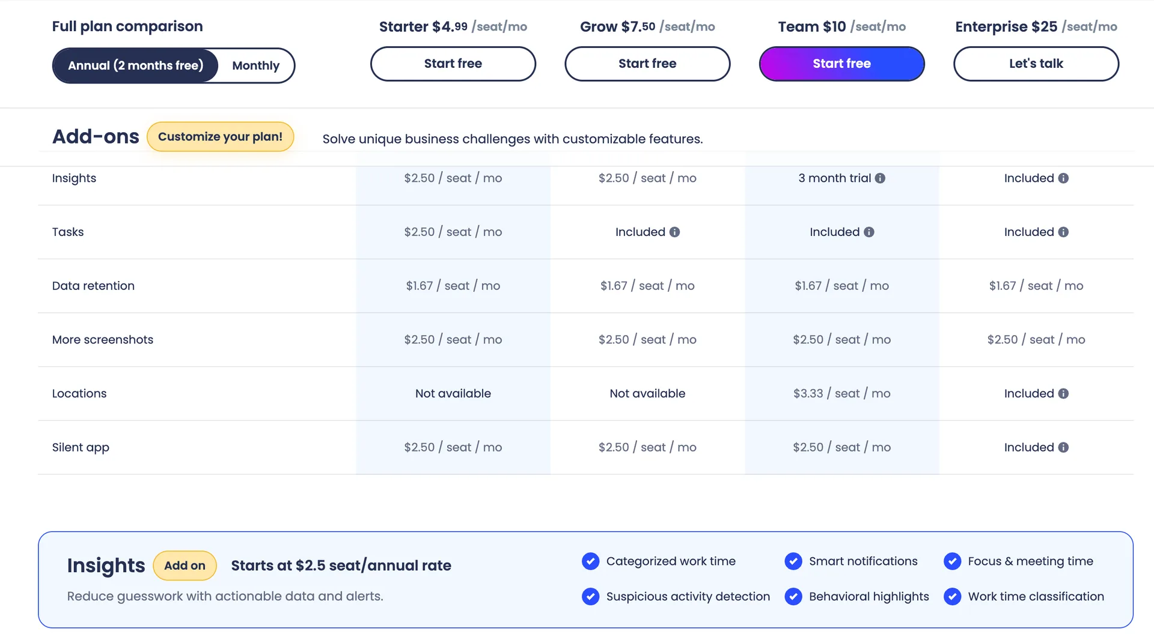Click Starter's $1.67 Data retention price
The height and width of the screenshot is (637, 1154).
tap(453, 286)
